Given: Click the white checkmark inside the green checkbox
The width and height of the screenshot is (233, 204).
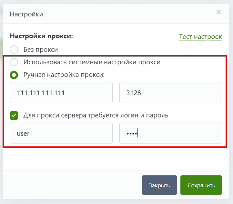Looking at the screenshot, I should pos(14,116).
